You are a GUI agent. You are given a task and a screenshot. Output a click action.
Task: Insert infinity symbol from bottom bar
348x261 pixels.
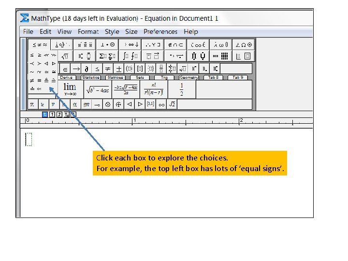point(161,104)
